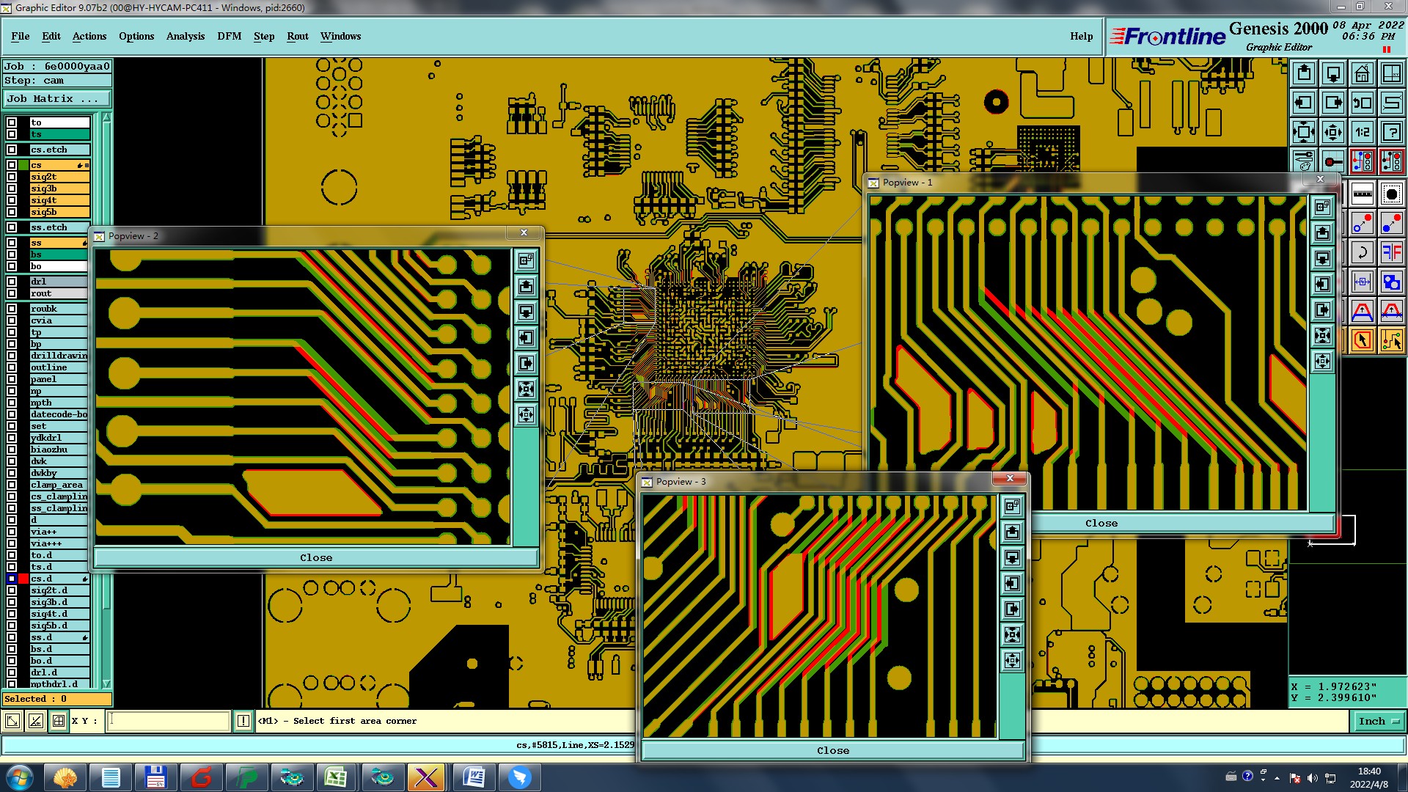
Task: Toggle checkbox for sig2t layer
Action: pyautogui.click(x=12, y=177)
